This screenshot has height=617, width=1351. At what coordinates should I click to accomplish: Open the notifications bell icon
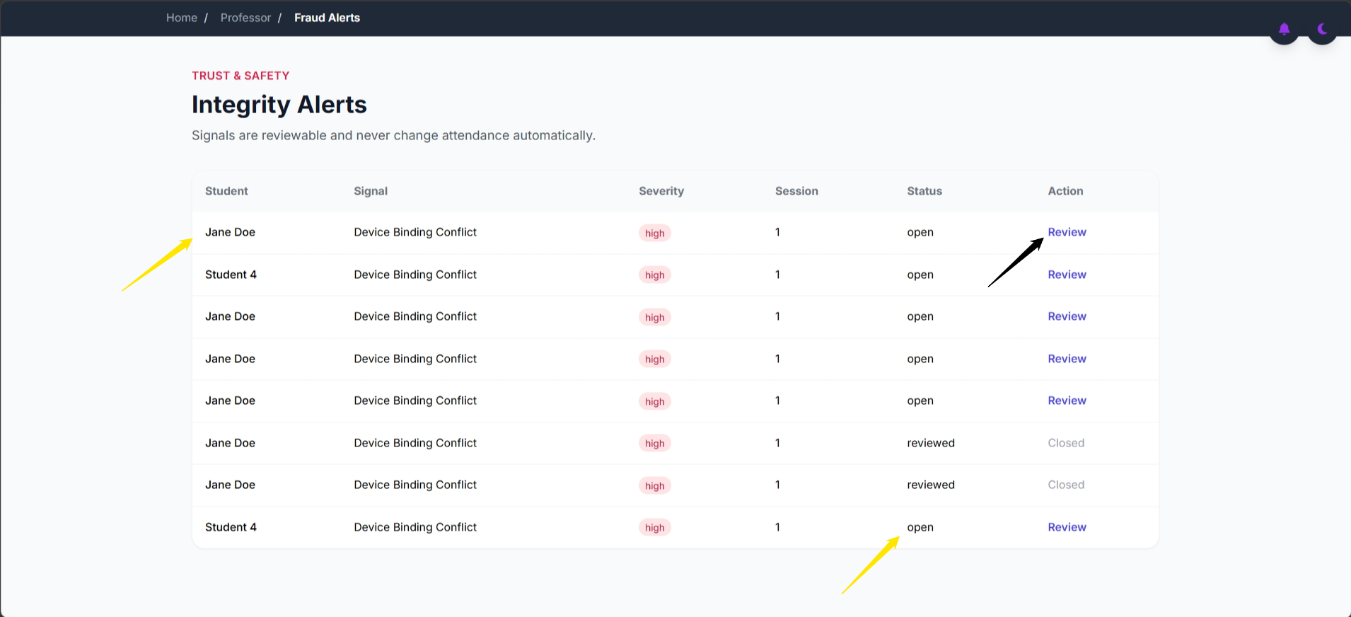click(1284, 29)
